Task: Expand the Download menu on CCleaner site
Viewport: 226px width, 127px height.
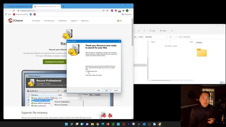Action: (63, 21)
